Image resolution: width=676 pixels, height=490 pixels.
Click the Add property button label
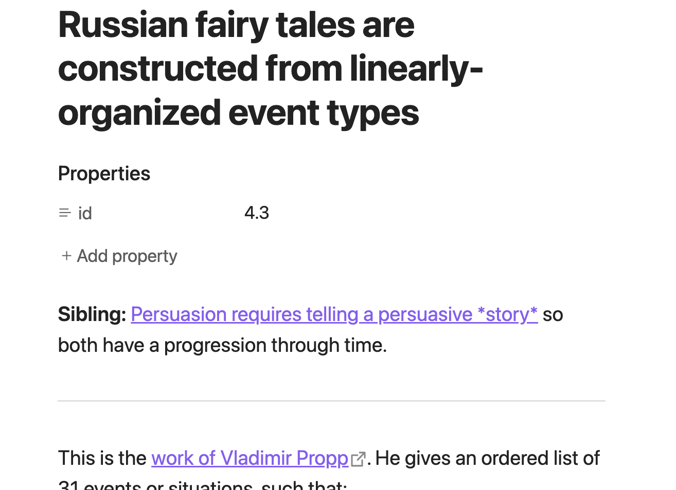click(127, 256)
